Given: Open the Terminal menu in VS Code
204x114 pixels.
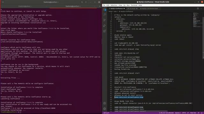Looking at the screenshot, I should [x=134, y=5].
